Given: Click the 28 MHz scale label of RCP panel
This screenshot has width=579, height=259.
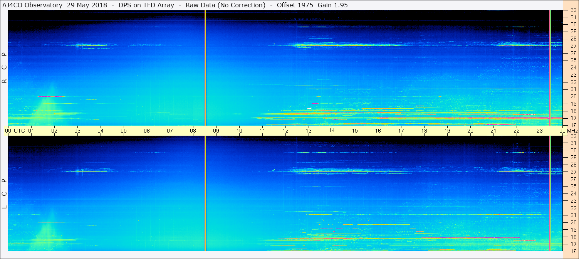Looking at the screenshot, I should coord(573,39).
